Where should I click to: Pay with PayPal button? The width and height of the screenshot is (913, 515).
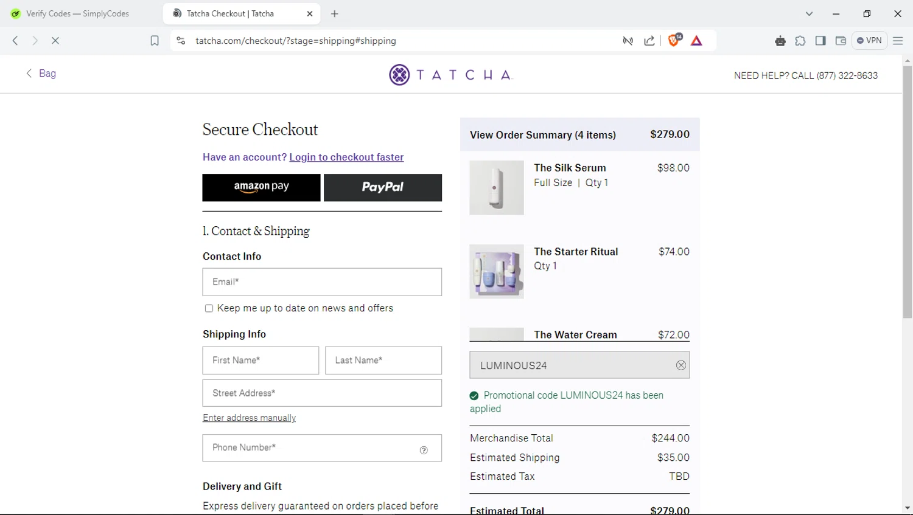383,187
